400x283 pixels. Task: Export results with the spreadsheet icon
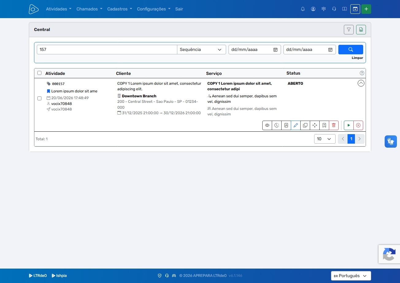click(x=361, y=29)
